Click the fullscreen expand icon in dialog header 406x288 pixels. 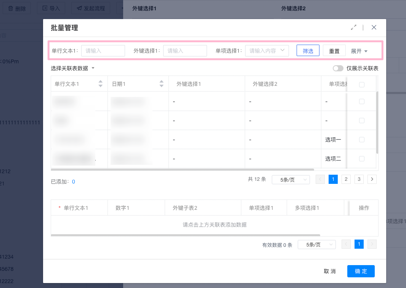(x=354, y=27)
